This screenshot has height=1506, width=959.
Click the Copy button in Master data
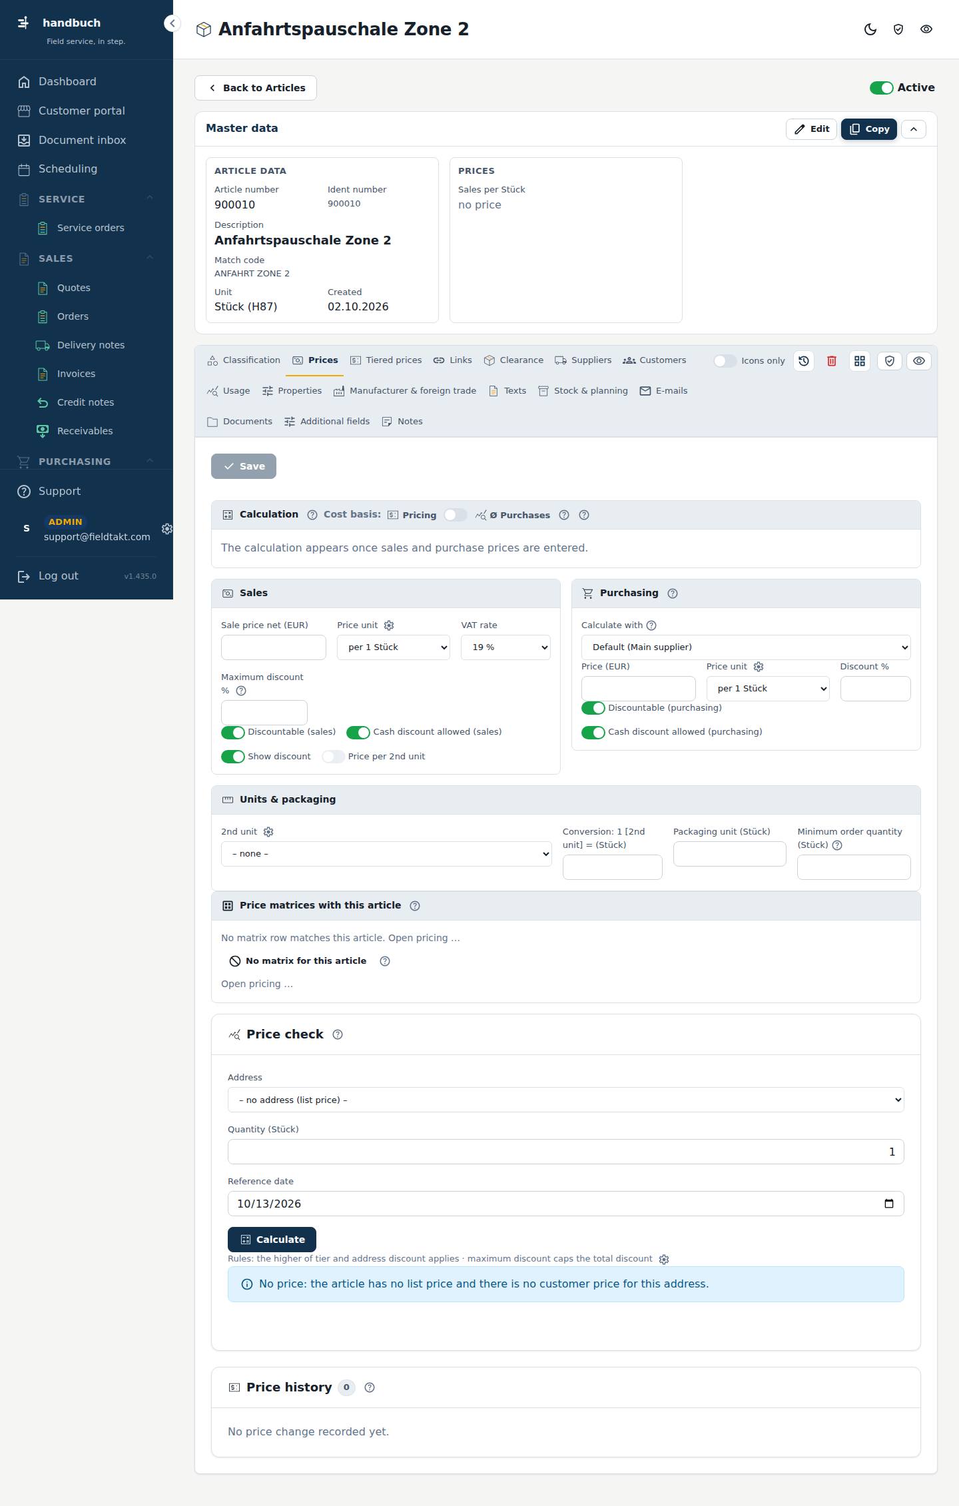point(869,129)
